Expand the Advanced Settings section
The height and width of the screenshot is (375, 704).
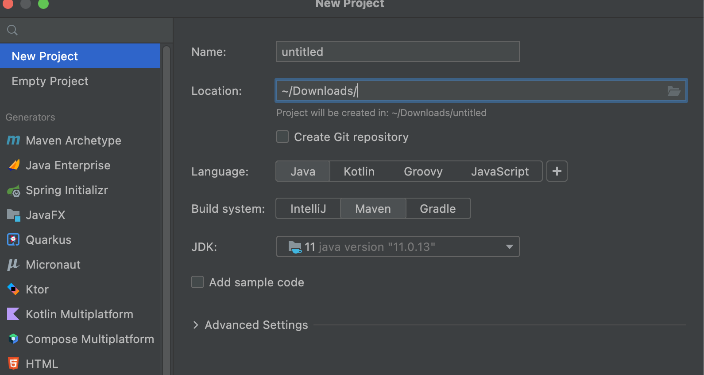(x=196, y=325)
